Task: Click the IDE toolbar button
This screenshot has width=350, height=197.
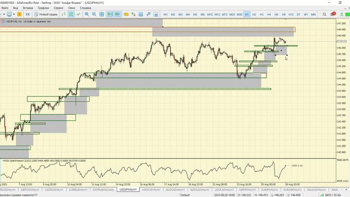Action: pos(28,14)
